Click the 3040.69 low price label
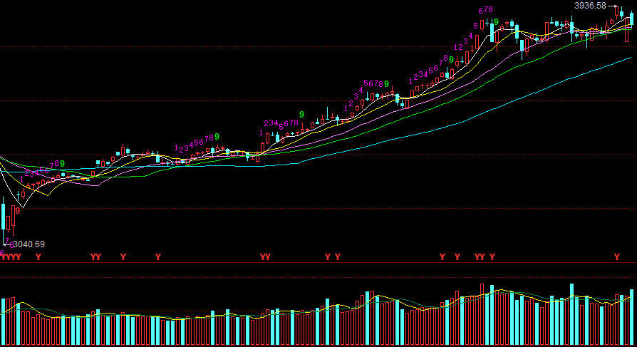The width and height of the screenshot is (637, 347). [29, 244]
